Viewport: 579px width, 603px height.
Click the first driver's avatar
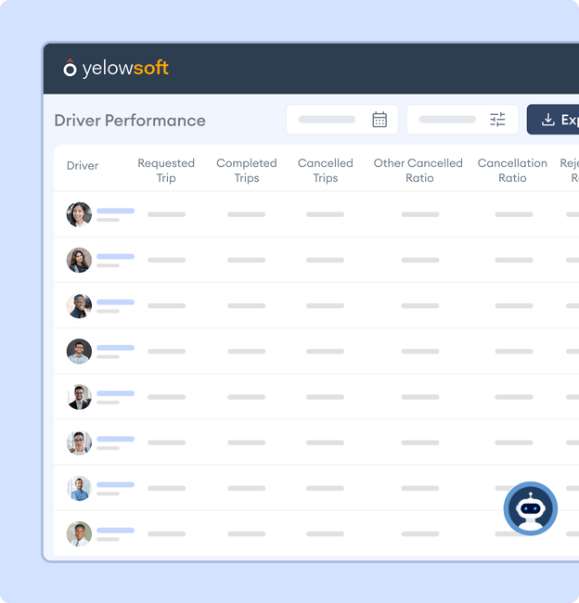point(79,214)
